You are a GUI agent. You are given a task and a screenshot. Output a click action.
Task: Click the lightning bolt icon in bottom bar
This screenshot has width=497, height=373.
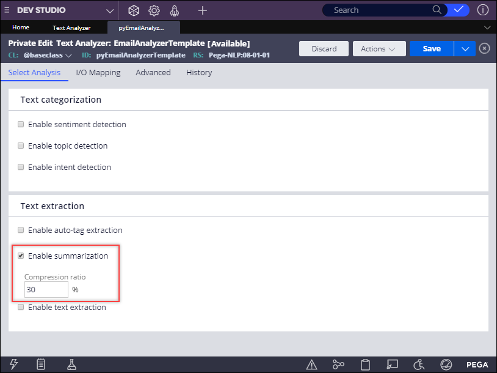point(14,364)
